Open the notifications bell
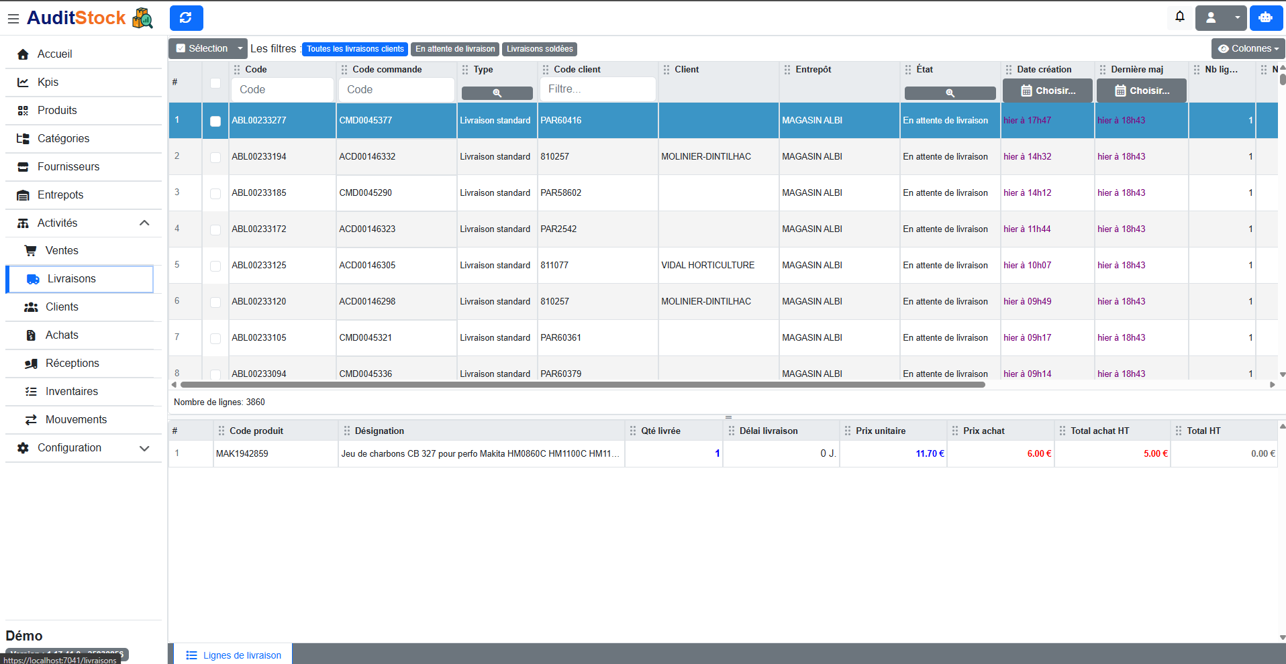 [x=1179, y=17]
